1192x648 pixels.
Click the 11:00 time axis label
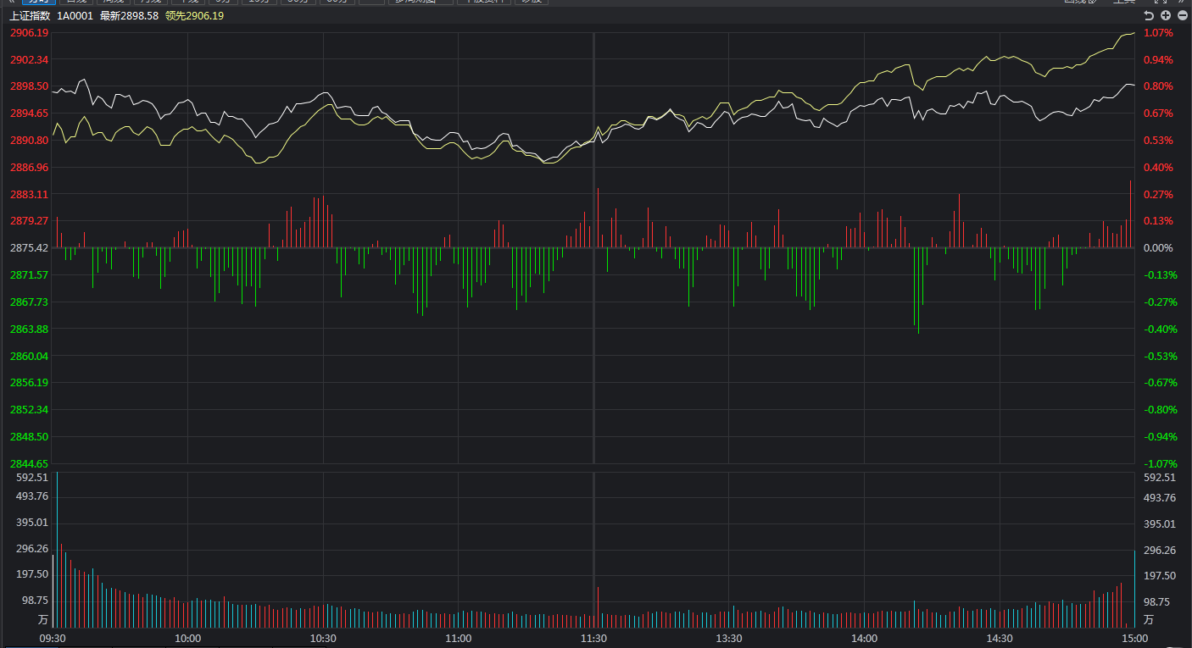point(458,639)
